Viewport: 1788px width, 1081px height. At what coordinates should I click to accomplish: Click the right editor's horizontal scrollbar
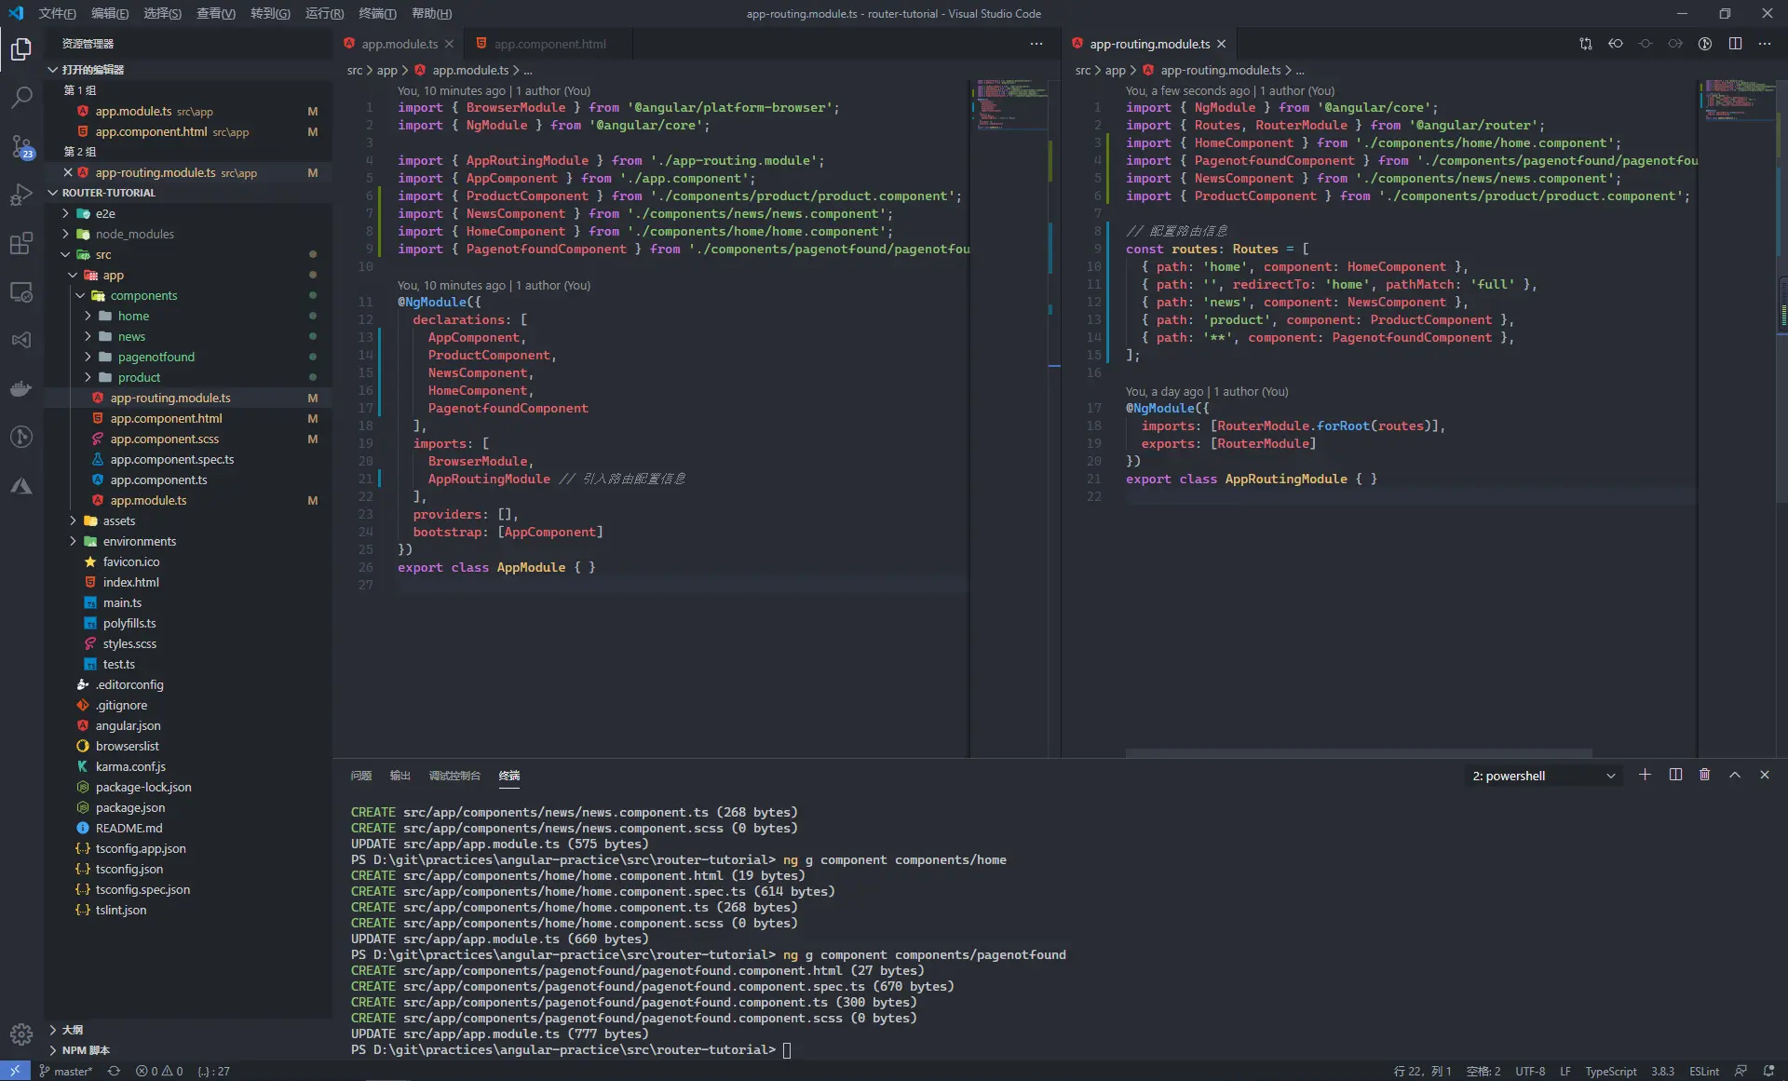(1359, 752)
